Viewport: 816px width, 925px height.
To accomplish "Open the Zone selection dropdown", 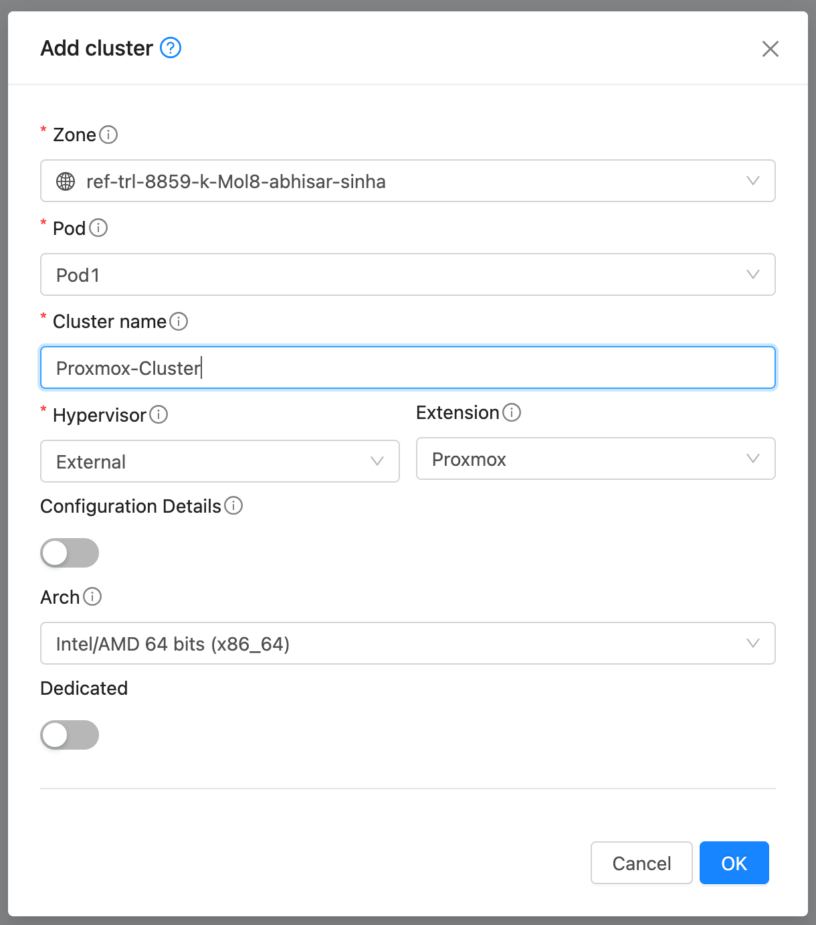I will pyautogui.click(x=753, y=181).
